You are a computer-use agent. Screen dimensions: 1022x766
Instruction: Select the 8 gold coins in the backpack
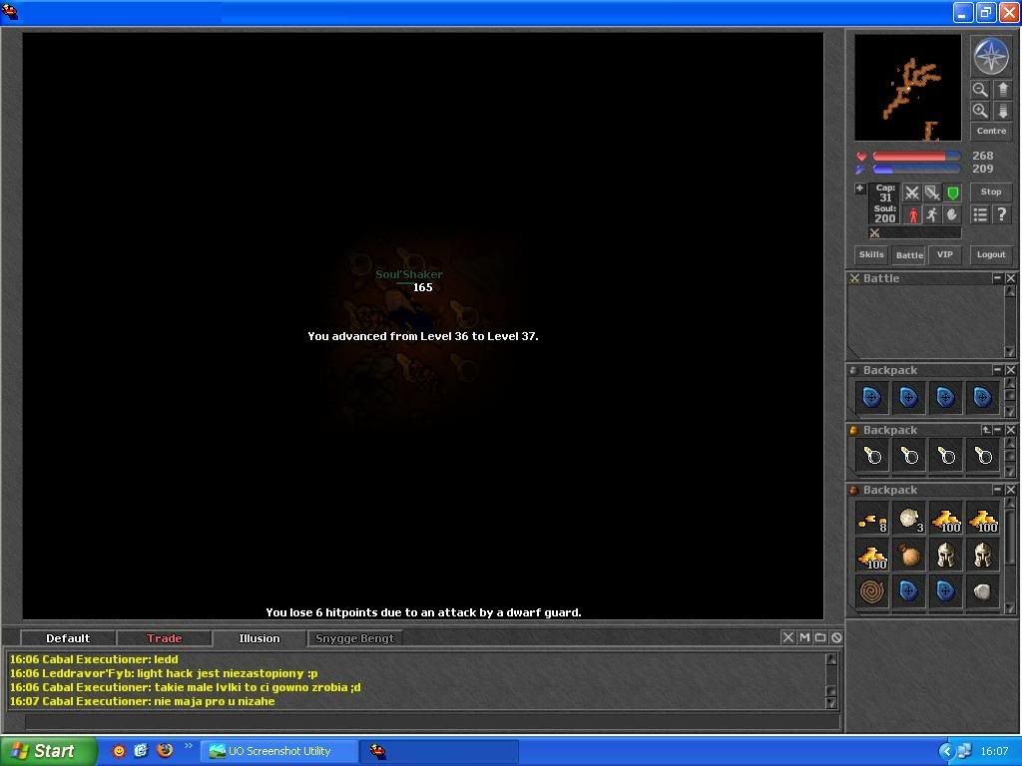coord(872,519)
